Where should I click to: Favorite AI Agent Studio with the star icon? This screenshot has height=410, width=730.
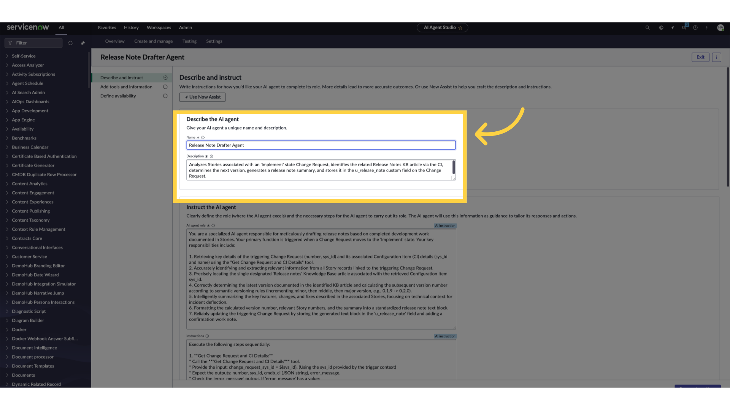(460, 28)
